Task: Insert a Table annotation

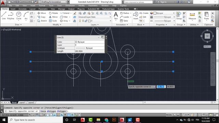Action: 124,21
